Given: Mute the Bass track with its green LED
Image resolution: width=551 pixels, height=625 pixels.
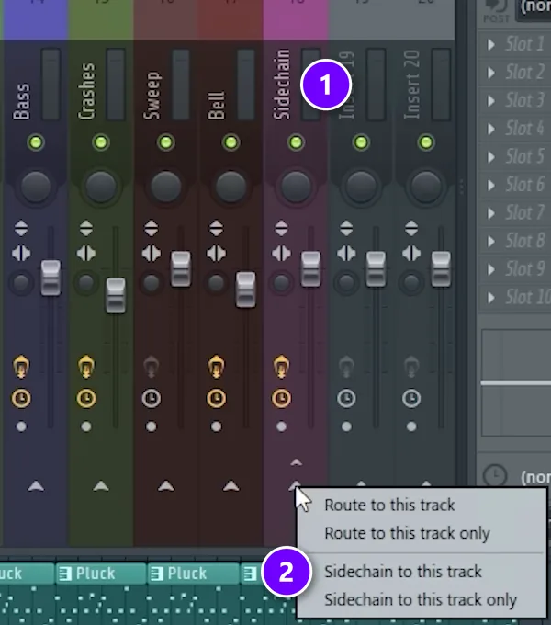Looking at the screenshot, I should point(36,142).
